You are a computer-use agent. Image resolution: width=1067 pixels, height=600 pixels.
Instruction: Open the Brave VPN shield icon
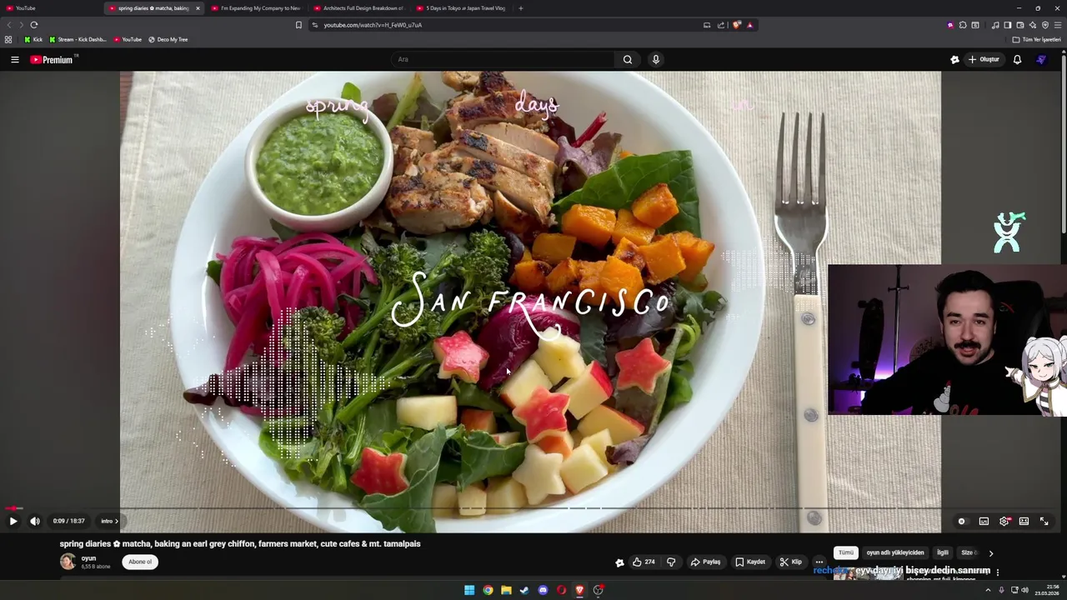[x=1045, y=25]
